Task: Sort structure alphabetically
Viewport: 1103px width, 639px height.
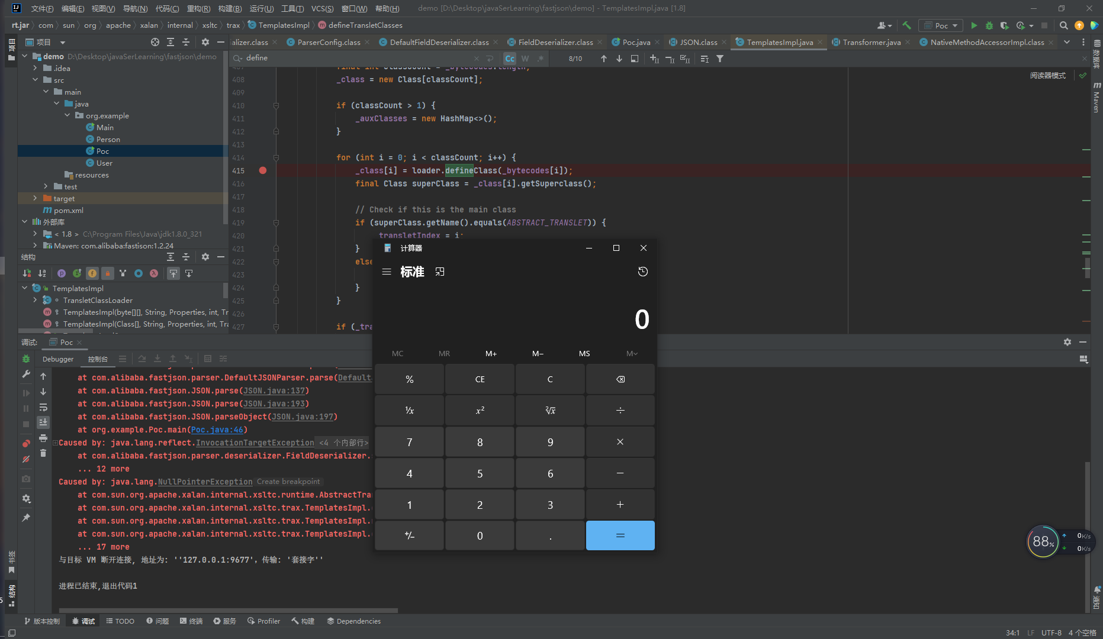Action: [x=42, y=273]
